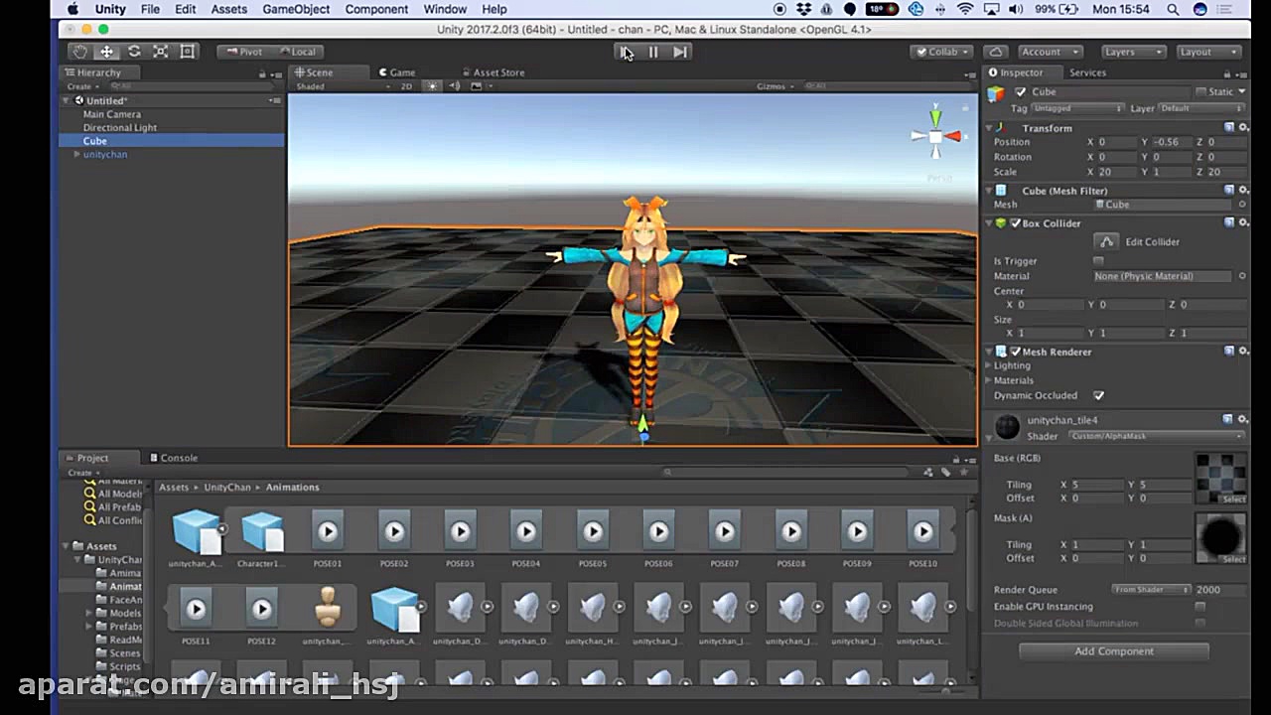Viewport: 1271px width, 715px height.
Task: Open the Layers dropdown
Action: pyautogui.click(x=1132, y=52)
